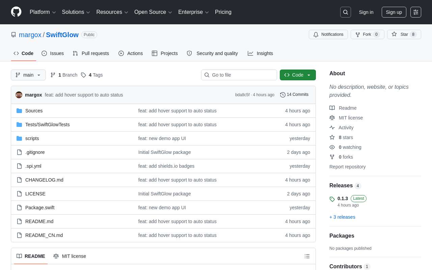The width and height of the screenshot is (432, 270).
Task: Expand the Solutions menu
Action: (76, 12)
